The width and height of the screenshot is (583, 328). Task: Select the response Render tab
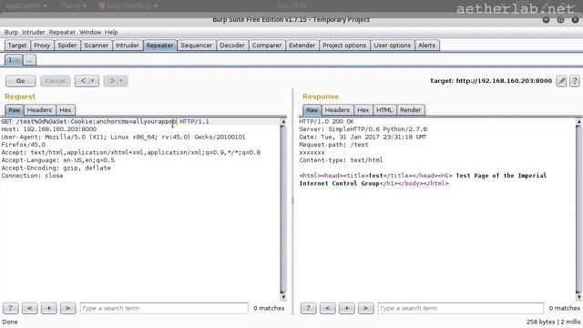pos(411,110)
